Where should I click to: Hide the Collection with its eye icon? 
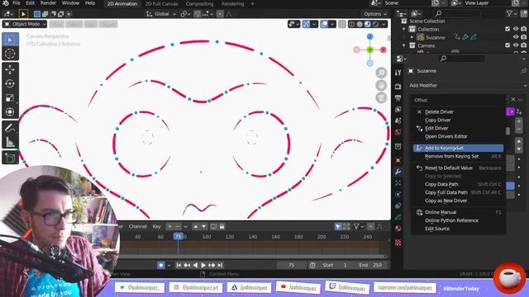click(x=516, y=29)
